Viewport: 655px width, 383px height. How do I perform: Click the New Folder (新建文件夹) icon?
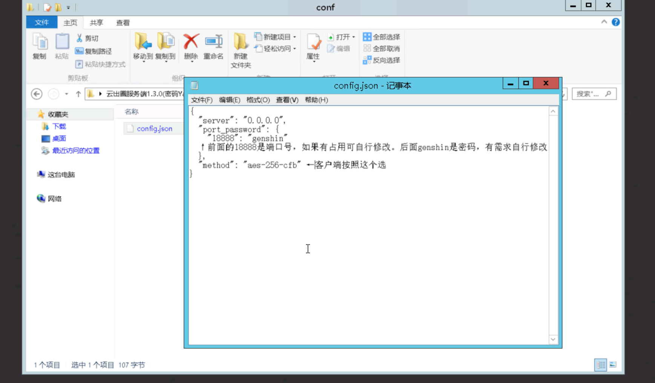[241, 50]
